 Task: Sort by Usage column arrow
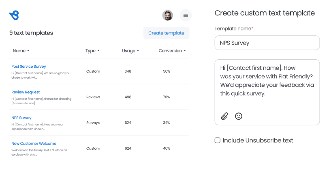pyautogui.click(x=130, y=51)
